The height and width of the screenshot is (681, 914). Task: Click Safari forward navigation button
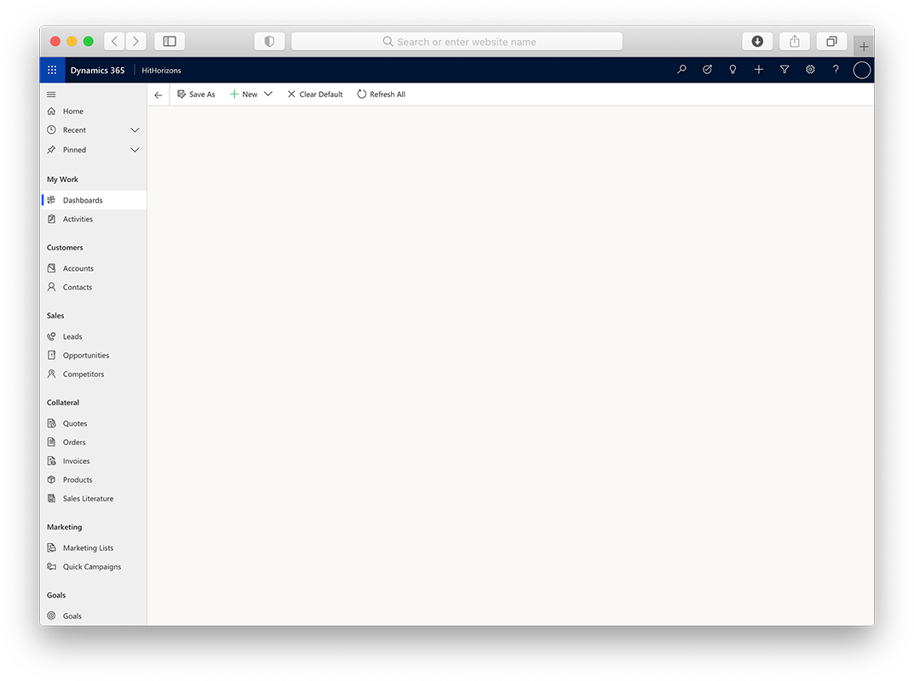tap(135, 42)
